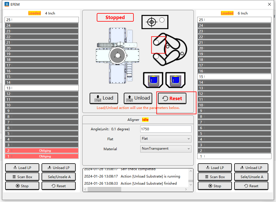The image size is (276, 202).
Task: Click the red Reset button in center panel
Action: click(x=172, y=98)
